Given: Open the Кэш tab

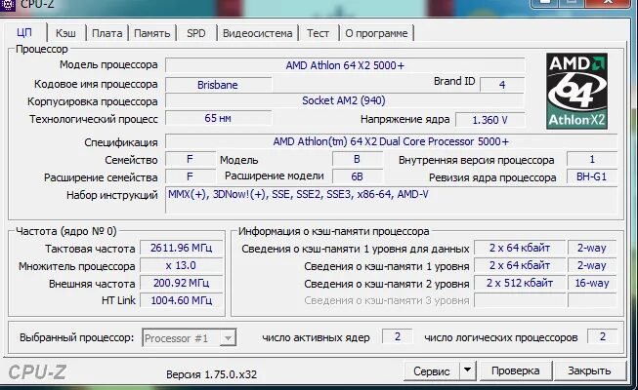Looking at the screenshot, I should (65, 33).
